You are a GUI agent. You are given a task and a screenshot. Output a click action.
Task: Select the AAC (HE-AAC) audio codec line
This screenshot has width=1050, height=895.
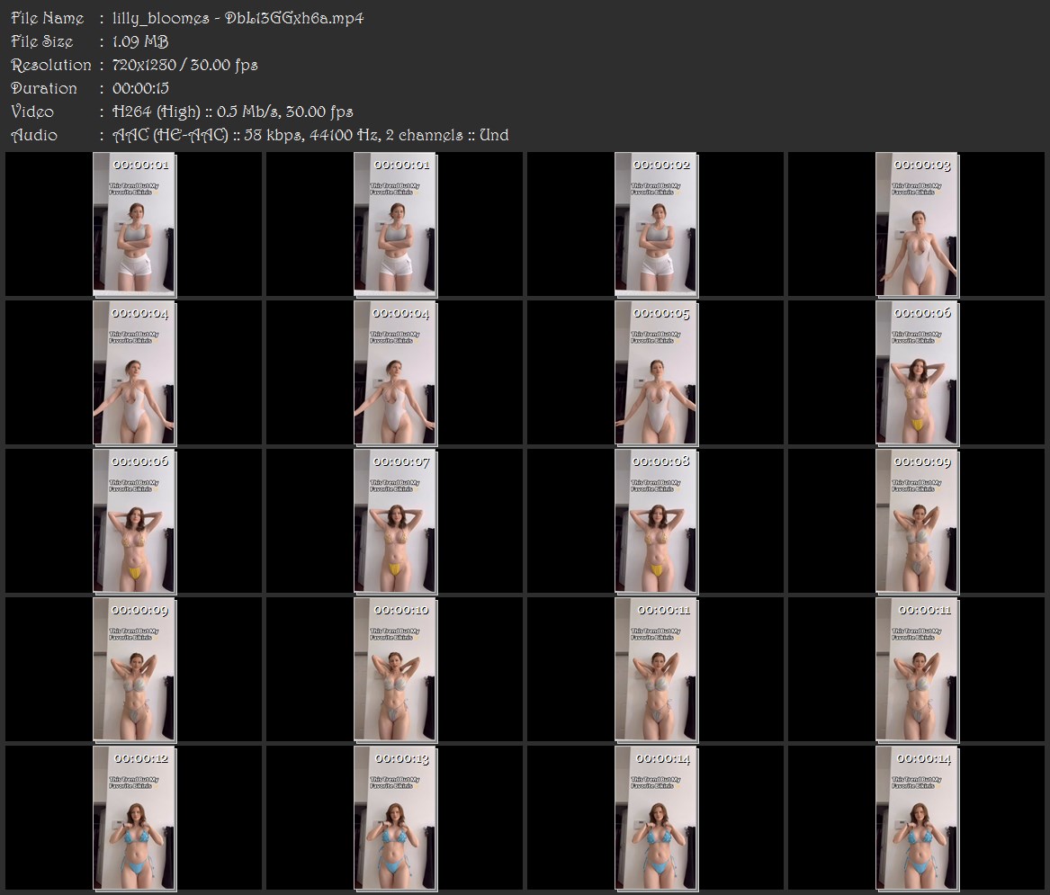click(310, 135)
